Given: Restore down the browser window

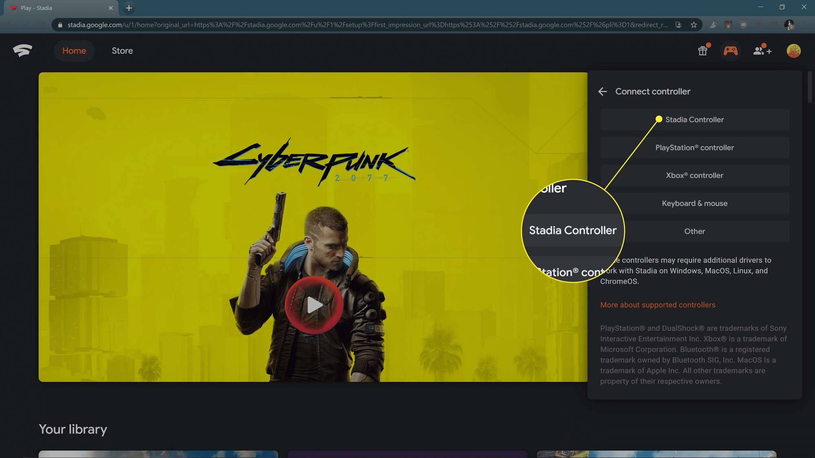Looking at the screenshot, I should [x=782, y=7].
